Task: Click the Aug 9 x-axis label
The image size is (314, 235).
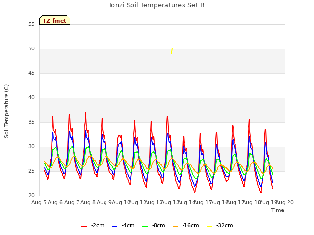Action: (x=104, y=202)
